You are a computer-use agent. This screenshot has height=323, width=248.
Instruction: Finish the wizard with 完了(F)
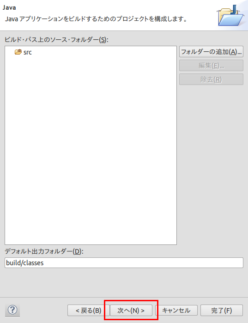pos(222,310)
